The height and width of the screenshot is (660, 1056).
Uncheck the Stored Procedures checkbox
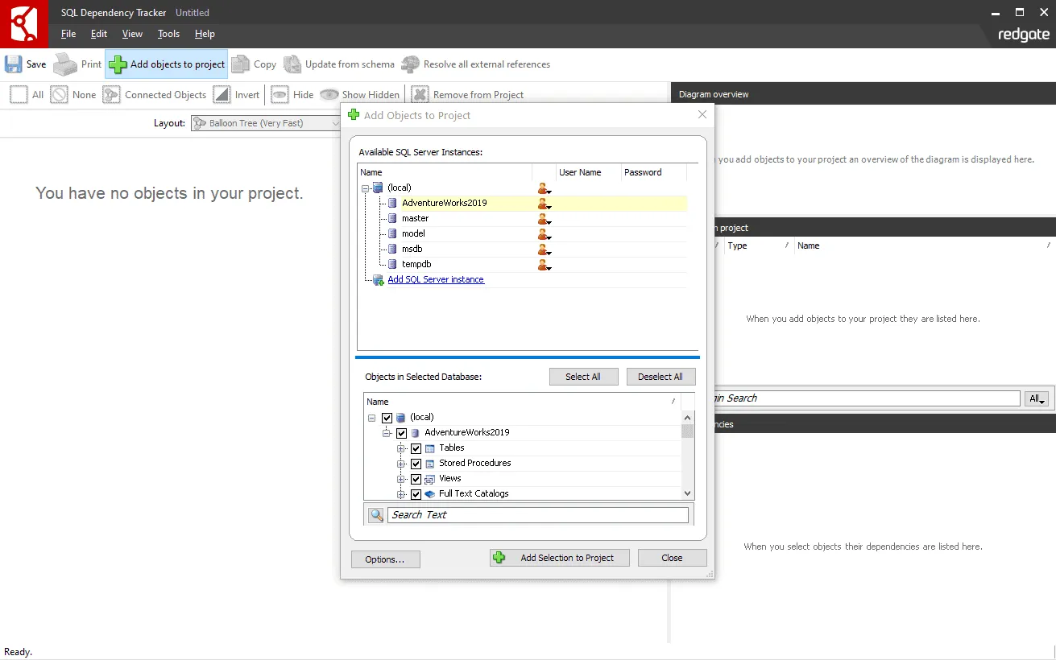(x=416, y=464)
